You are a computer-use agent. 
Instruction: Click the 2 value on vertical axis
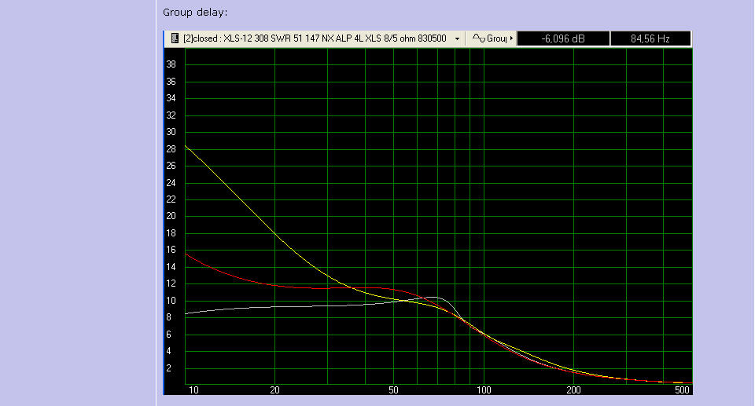168,368
